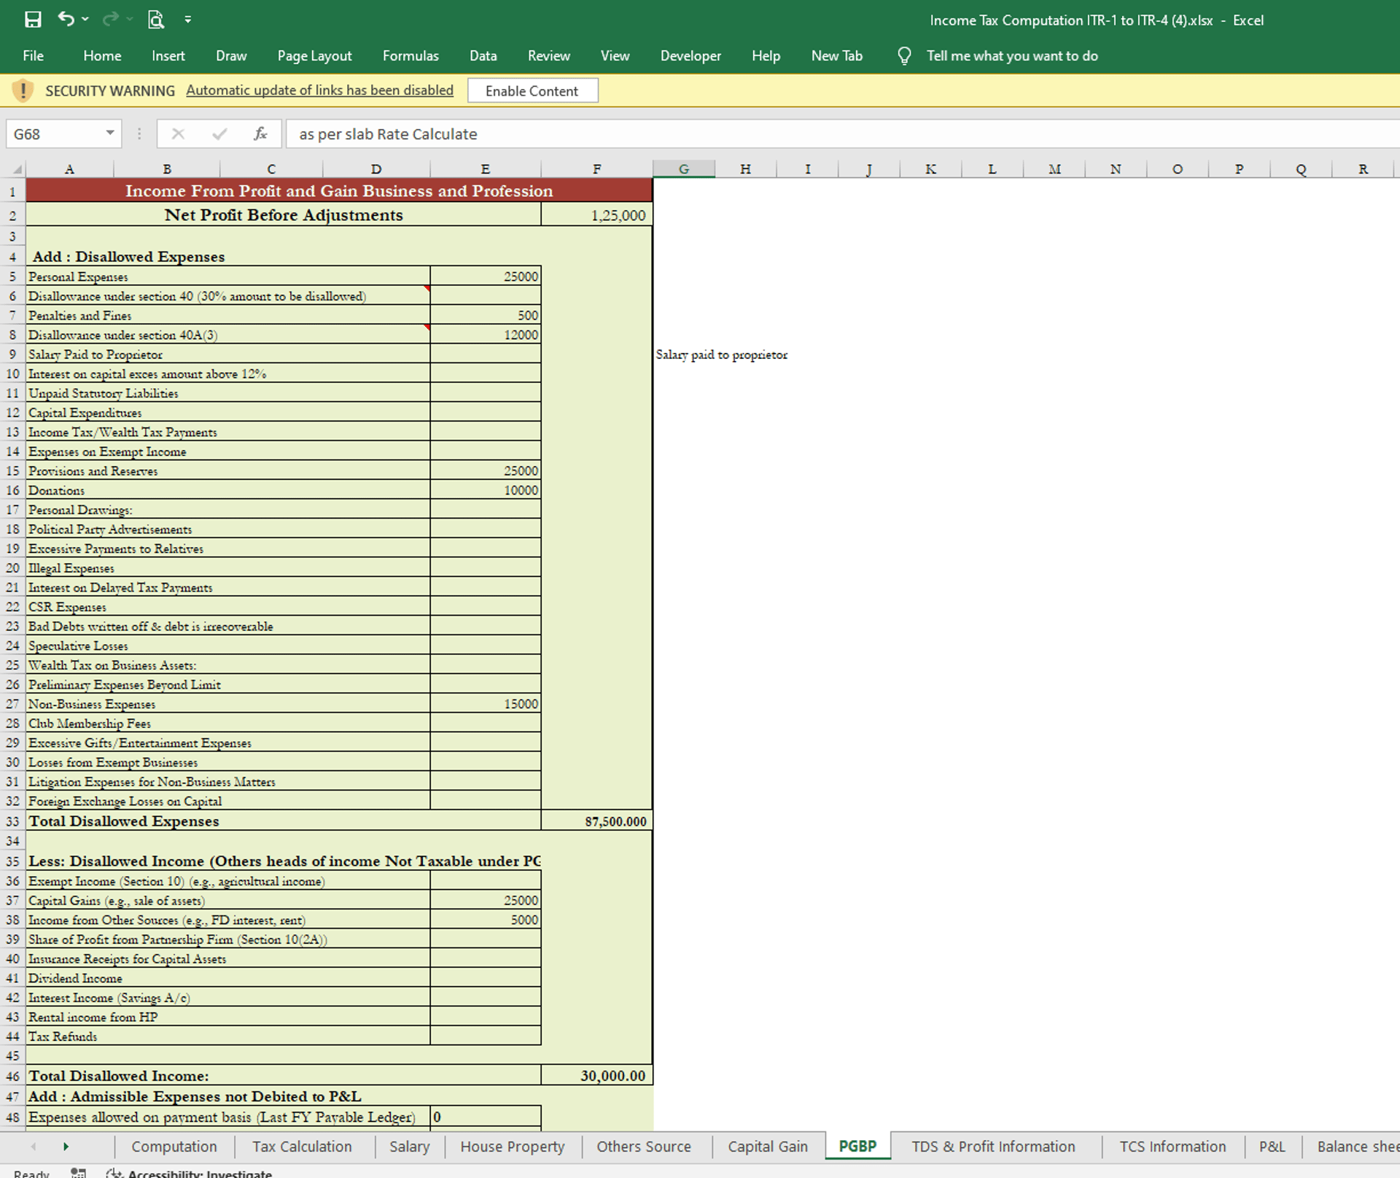Switch to the Tax Calculation sheet
1400x1178 pixels.
302,1147
